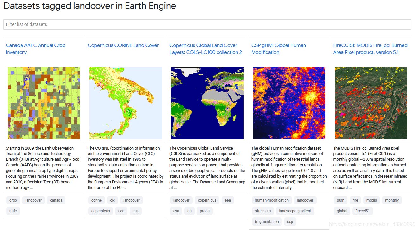Select landcover tag under CSP gHM card
The height and width of the screenshot is (230, 418).
coord(305,200)
